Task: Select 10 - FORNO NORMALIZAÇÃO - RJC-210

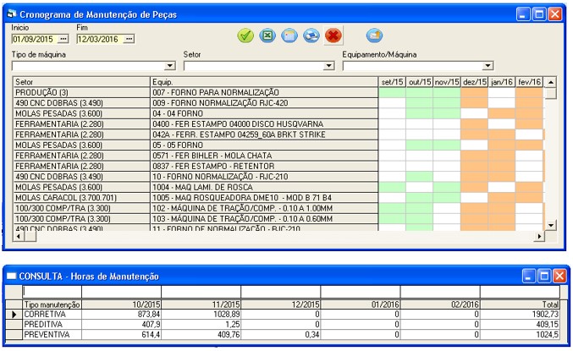Action: (x=264, y=177)
